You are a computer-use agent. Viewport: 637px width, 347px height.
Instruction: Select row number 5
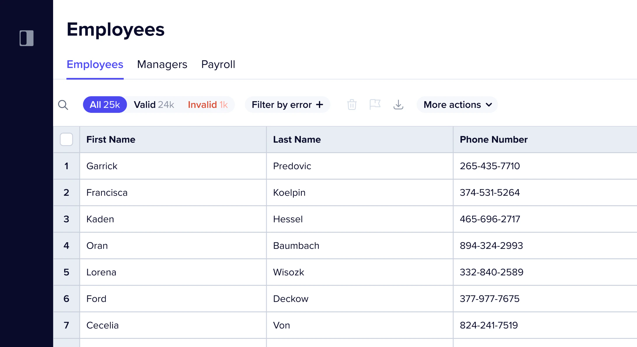pyautogui.click(x=66, y=272)
